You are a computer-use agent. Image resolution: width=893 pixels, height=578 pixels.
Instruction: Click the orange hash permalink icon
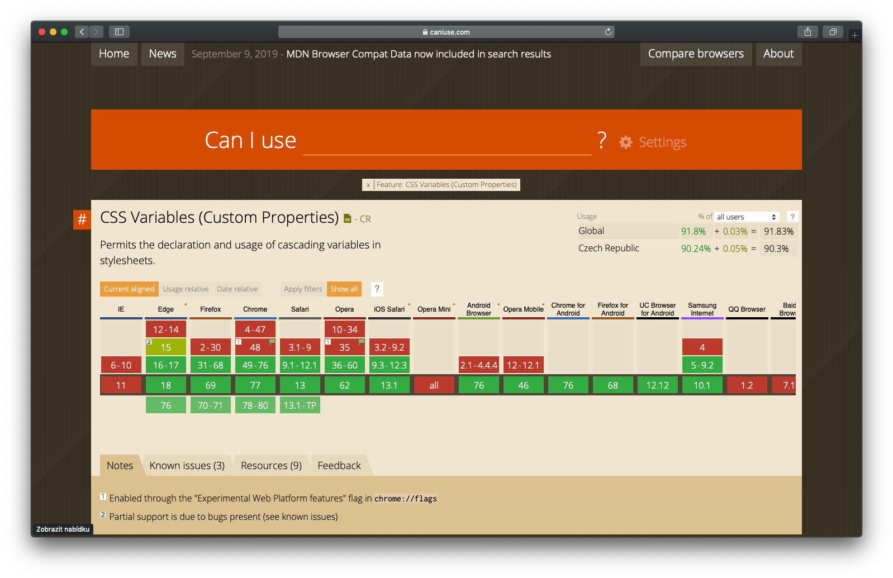(x=82, y=219)
